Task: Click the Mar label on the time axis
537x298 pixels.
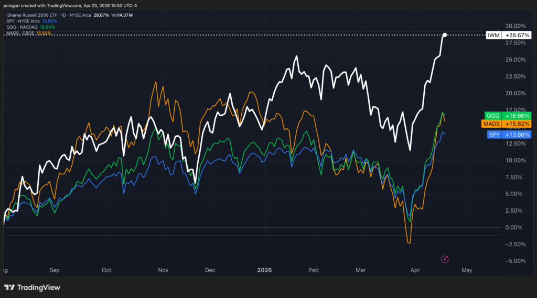Action: coord(361,270)
